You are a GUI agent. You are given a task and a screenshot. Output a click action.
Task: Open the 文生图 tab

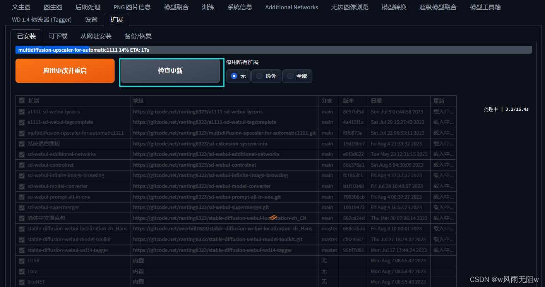[21, 7]
